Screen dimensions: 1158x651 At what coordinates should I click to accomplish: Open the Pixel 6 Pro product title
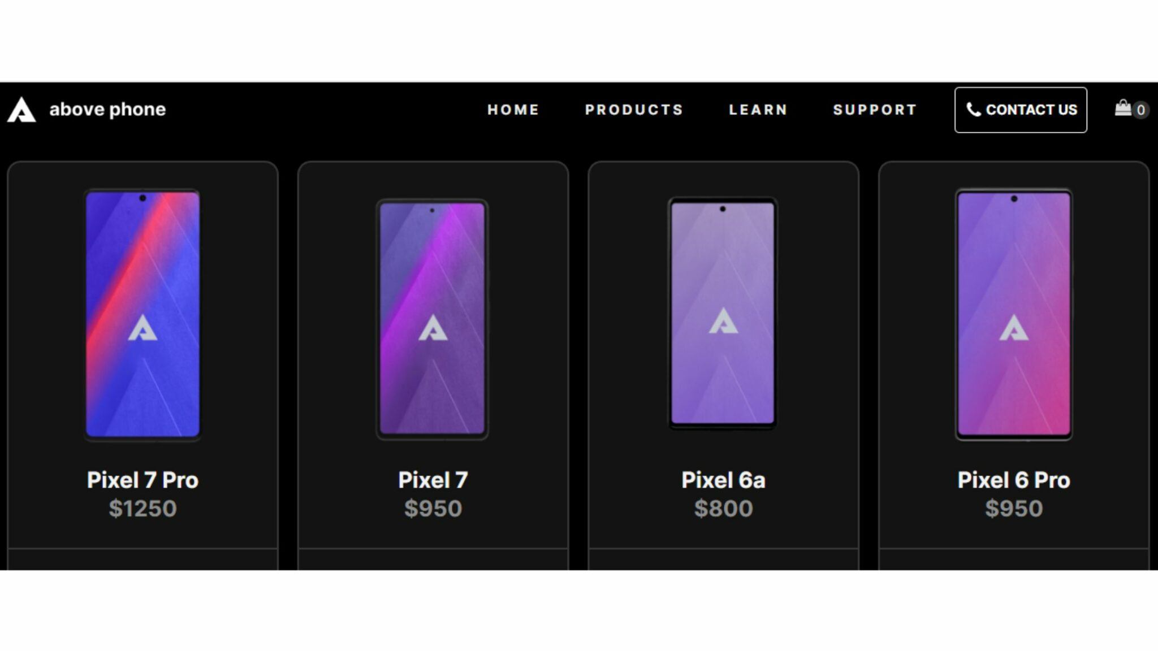point(1014,481)
